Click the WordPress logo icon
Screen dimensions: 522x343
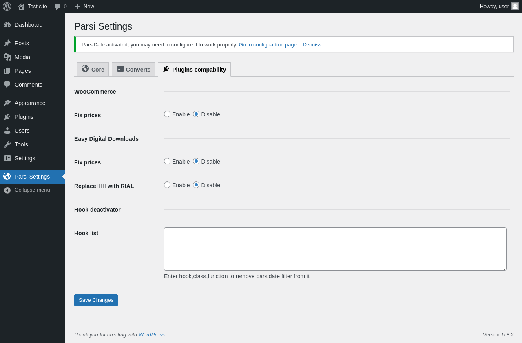(x=7, y=7)
